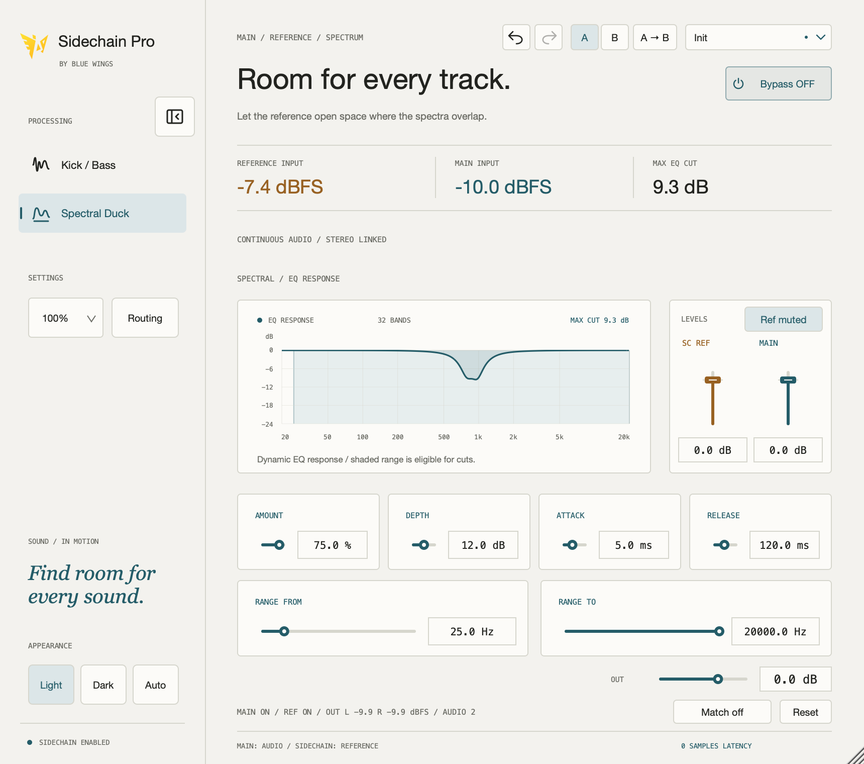Collapse the sidebar with the panel icon
This screenshot has height=764, width=864.
point(175,117)
